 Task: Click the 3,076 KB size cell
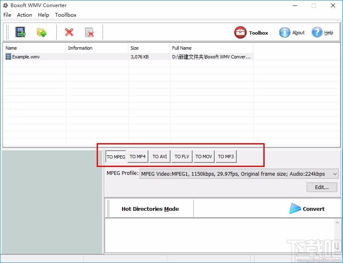pyautogui.click(x=140, y=57)
